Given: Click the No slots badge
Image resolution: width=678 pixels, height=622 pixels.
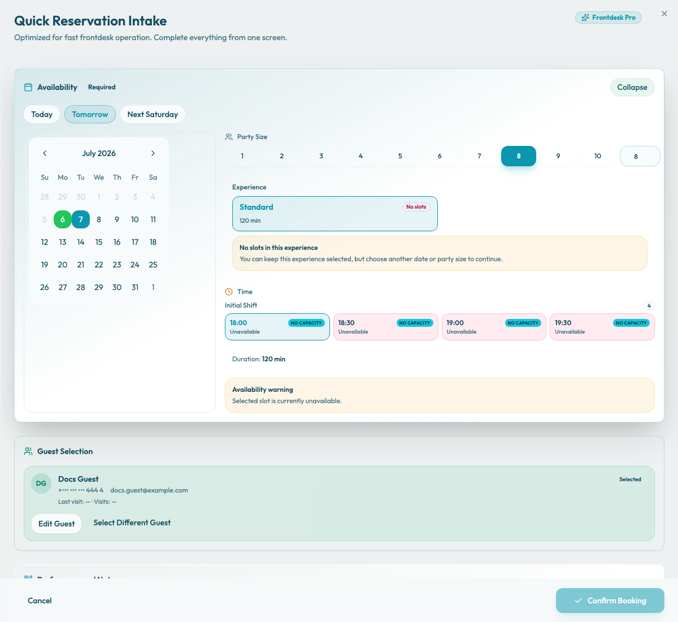Looking at the screenshot, I should point(416,207).
